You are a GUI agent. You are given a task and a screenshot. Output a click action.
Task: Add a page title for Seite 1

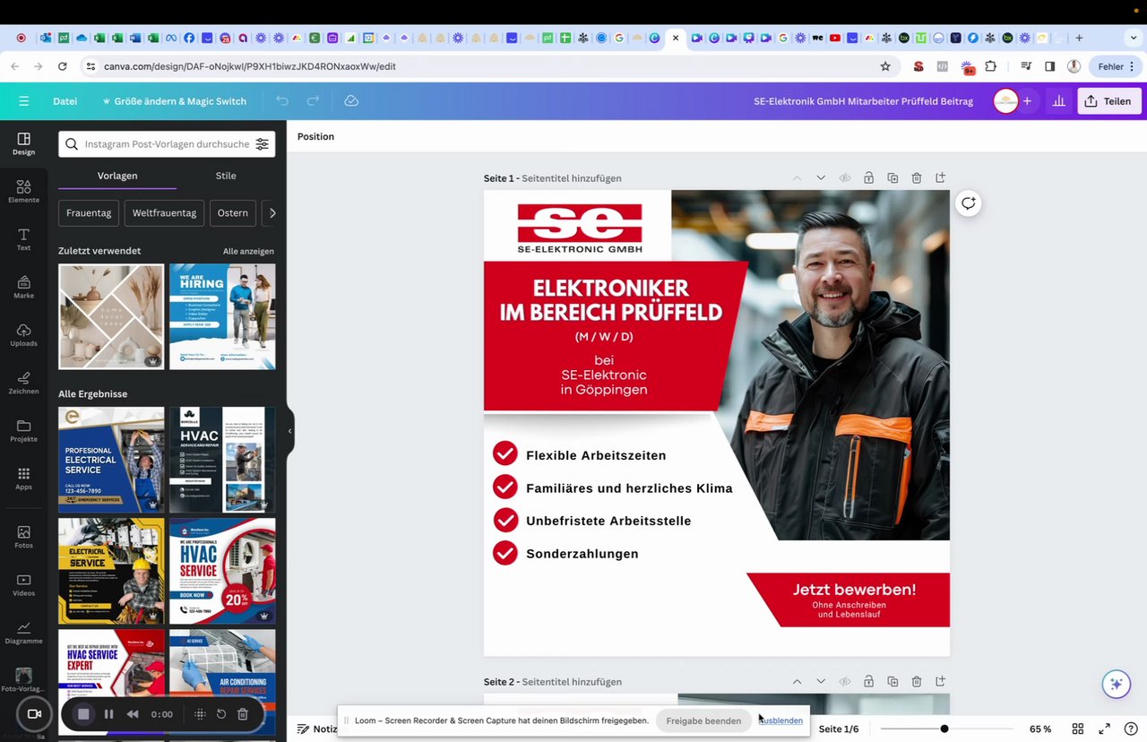pos(572,178)
